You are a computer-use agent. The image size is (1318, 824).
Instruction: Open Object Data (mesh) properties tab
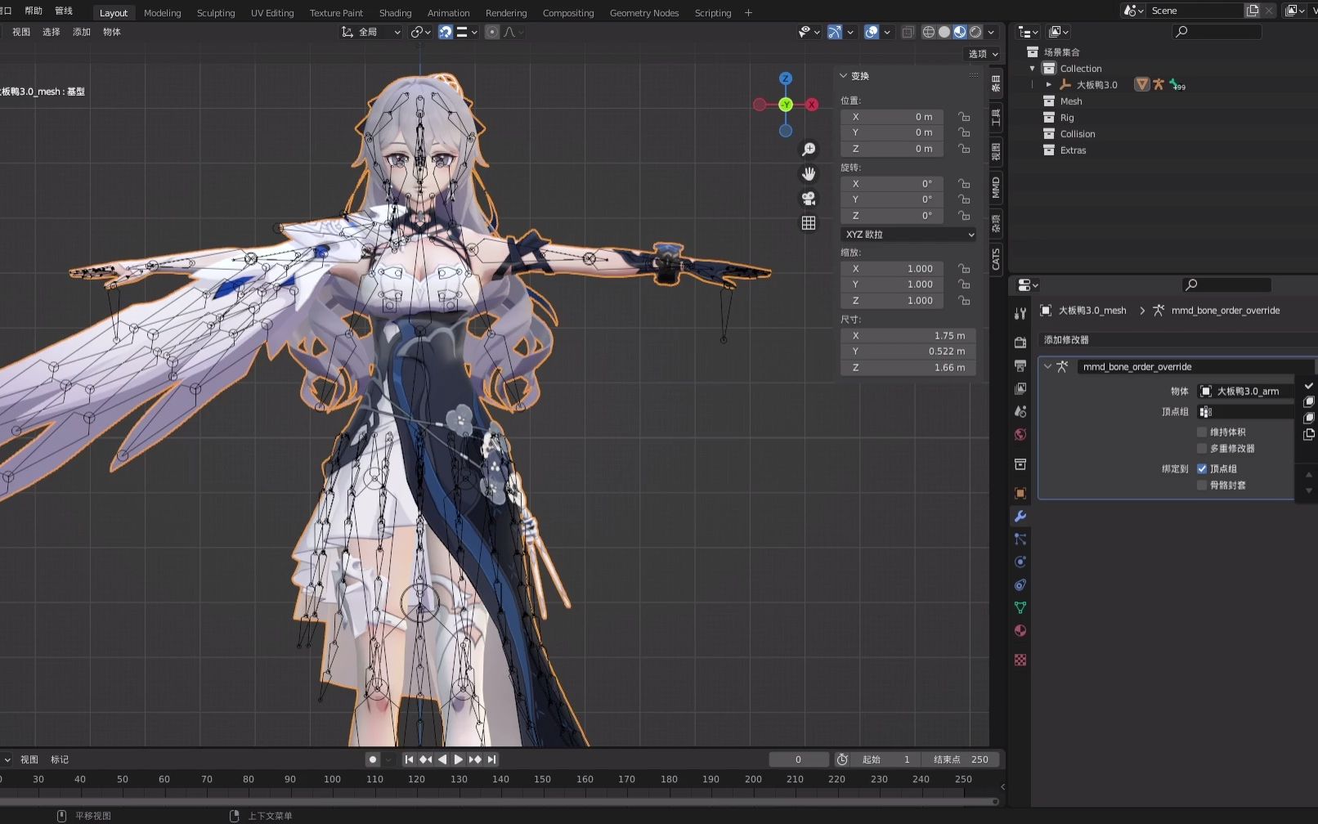[x=1020, y=607]
